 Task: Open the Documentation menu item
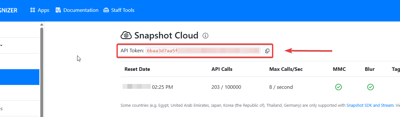point(77,10)
